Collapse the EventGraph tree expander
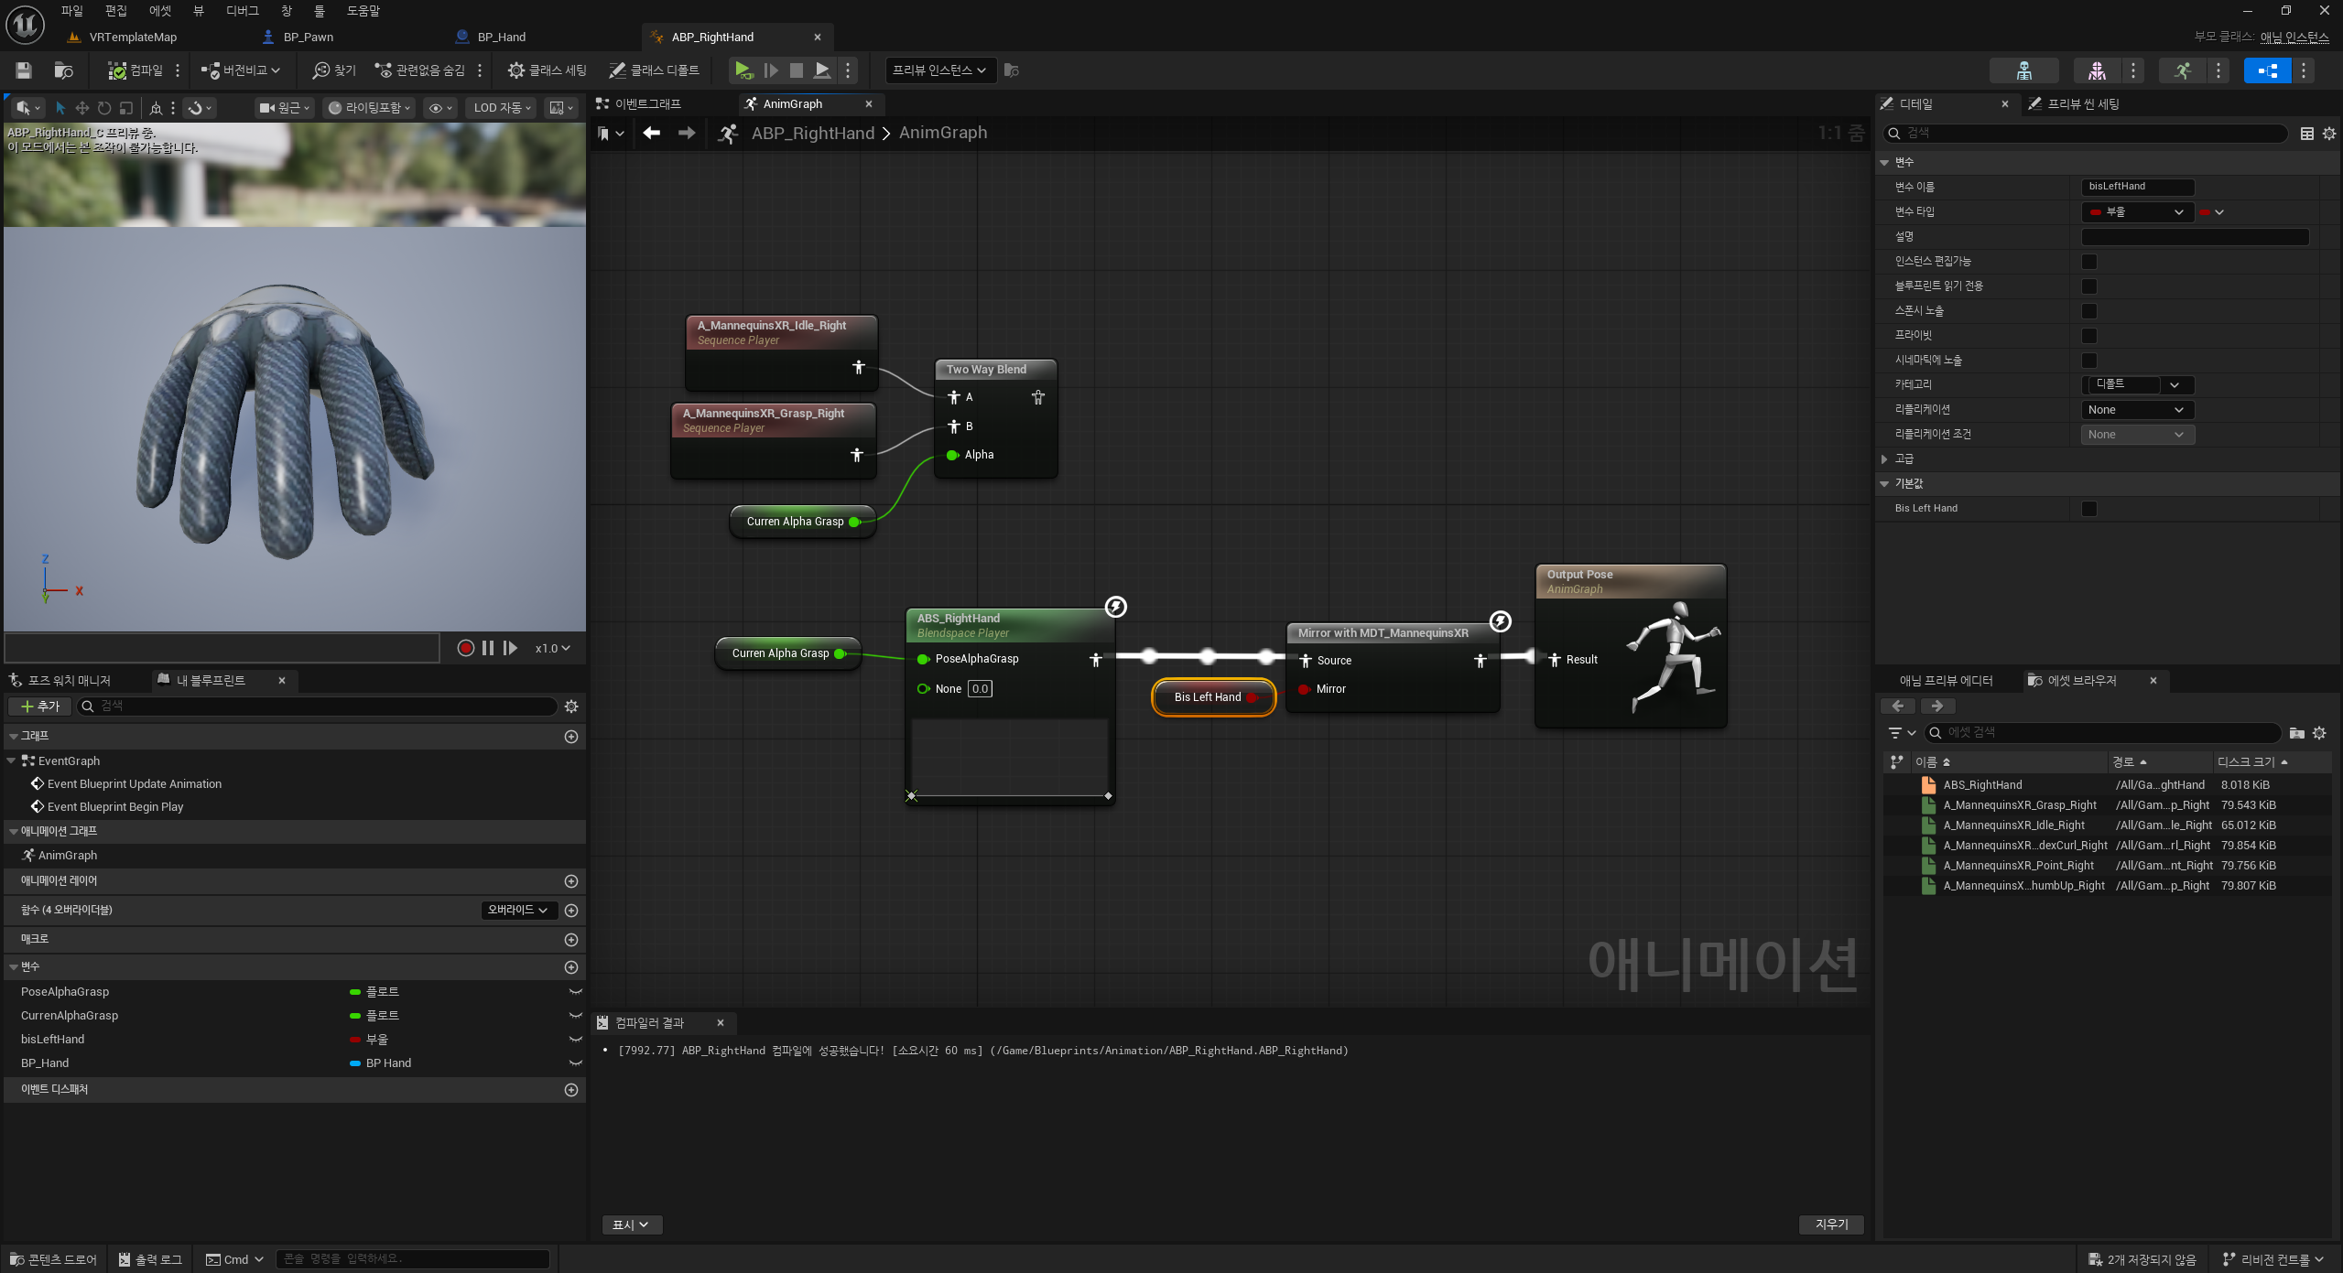This screenshot has width=2343, height=1273. (11, 761)
